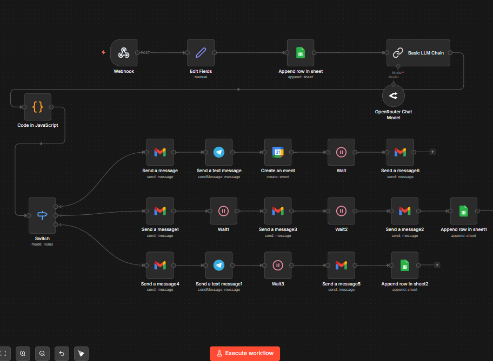The width and height of the screenshot is (493, 361).
Task: Select the Wait node
Action: (342, 152)
